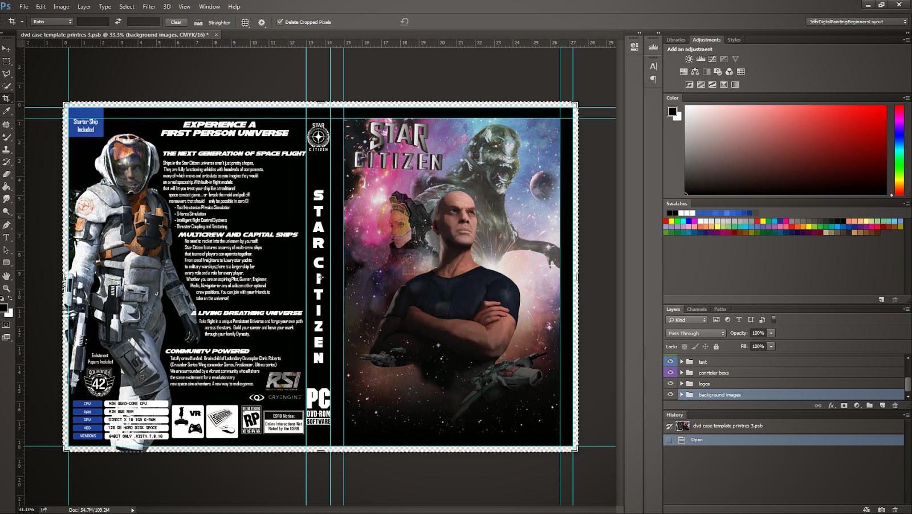Open the Window menu
Image resolution: width=912 pixels, height=514 pixels.
click(x=209, y=7)
